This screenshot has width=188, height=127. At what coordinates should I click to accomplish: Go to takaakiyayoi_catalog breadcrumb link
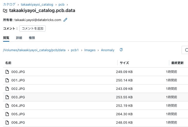click(37, 4)
